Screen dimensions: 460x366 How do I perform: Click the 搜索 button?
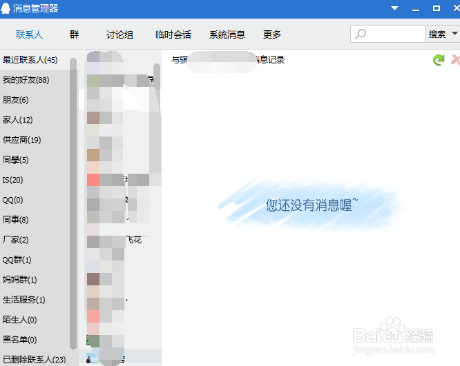(437, 34)
